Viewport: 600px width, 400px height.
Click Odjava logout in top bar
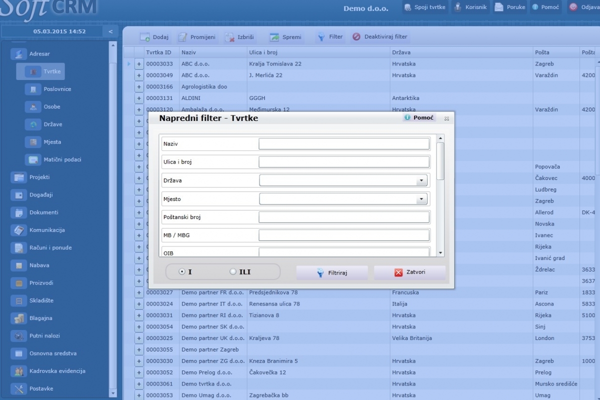(x=584, y=7)
